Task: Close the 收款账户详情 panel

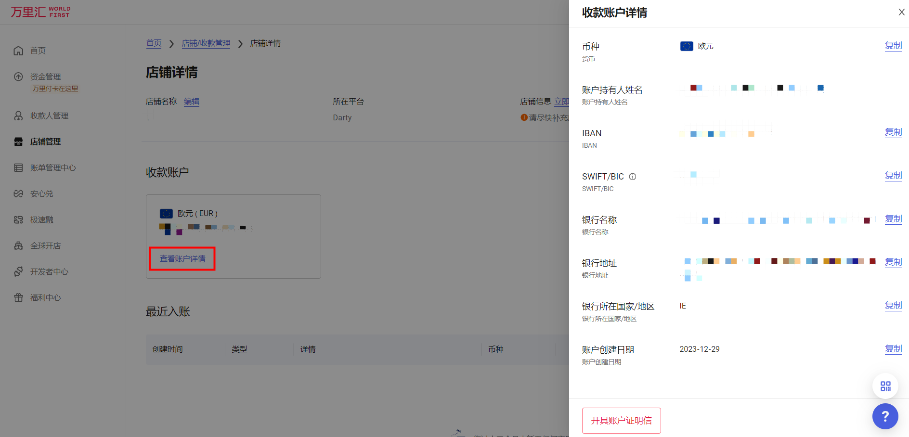Action: (x=901, y=12)
